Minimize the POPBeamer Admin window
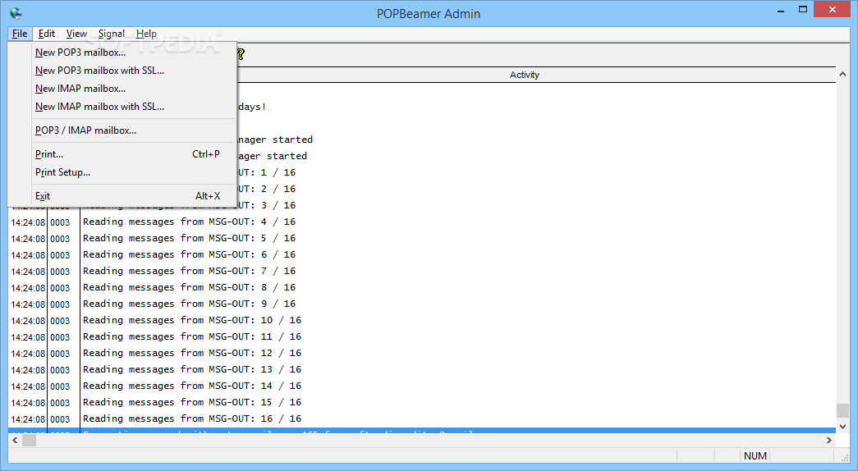Screen dimensions: 858x471 782,10
